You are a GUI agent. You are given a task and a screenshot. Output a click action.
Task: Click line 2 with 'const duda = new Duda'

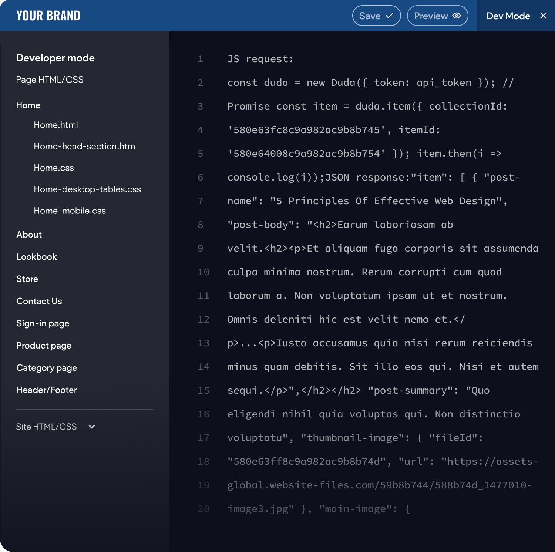tap(370, 83)
